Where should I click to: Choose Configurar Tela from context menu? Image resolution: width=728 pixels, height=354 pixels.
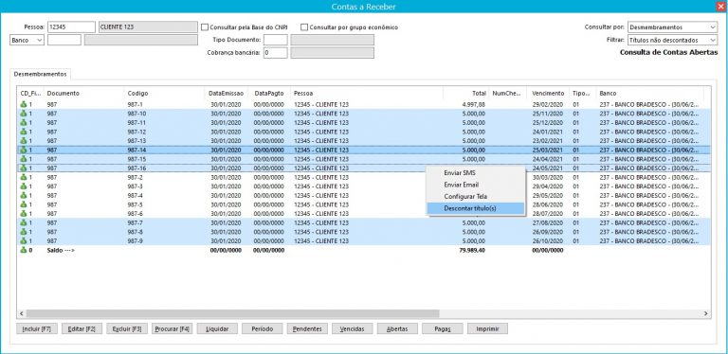click(476, 197)
